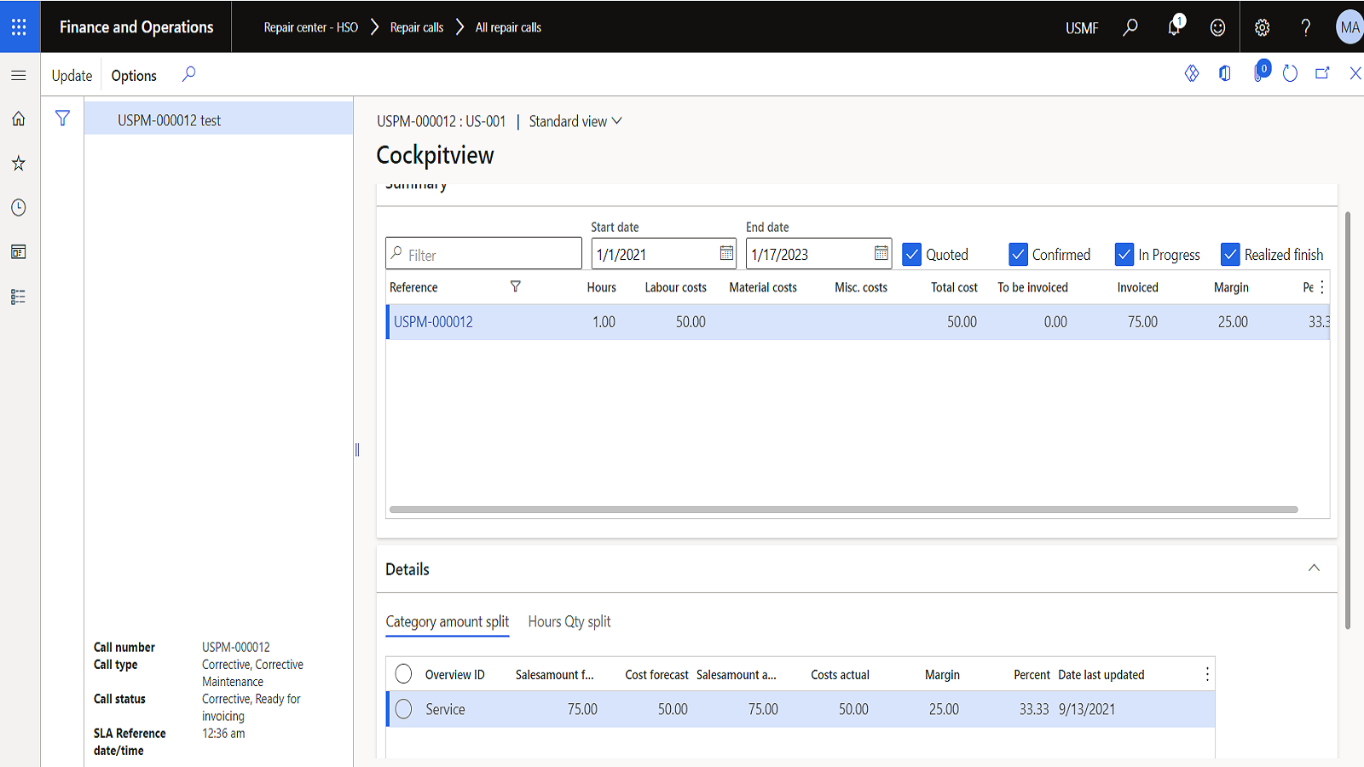1364x767 pixels.
Task: Click the summary grid horizontal scrollbar
Action: (x=843, y=510)
